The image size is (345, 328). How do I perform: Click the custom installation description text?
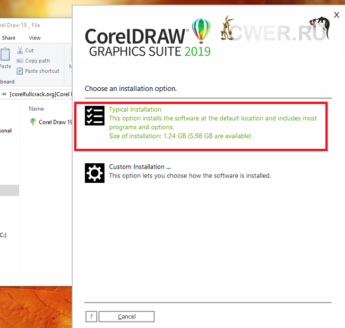pyautogui.click(x=190, y=175)
